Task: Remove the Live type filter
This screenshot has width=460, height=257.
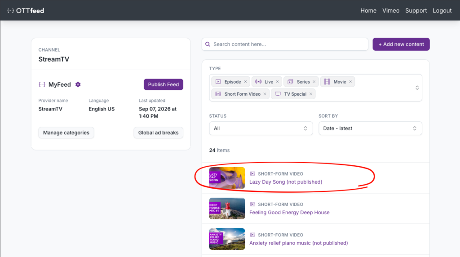Action: pyautogui.click(x=278, y=82)
